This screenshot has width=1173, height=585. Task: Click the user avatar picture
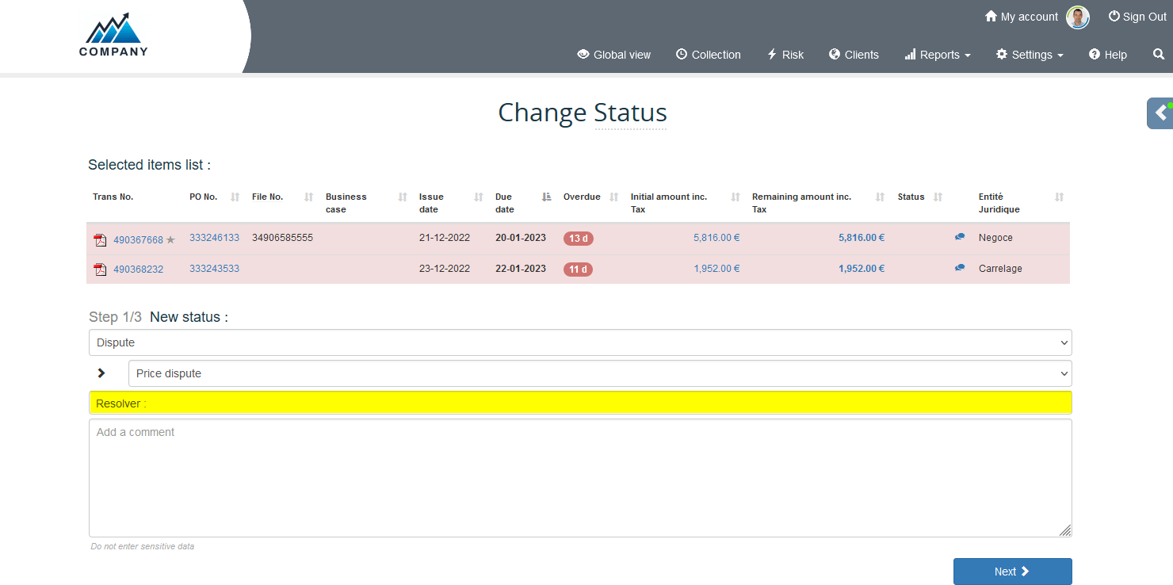coord(1077,17)
